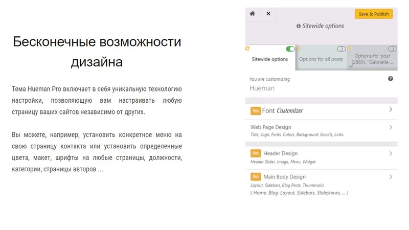Click the Hueman theme name text

262,88
